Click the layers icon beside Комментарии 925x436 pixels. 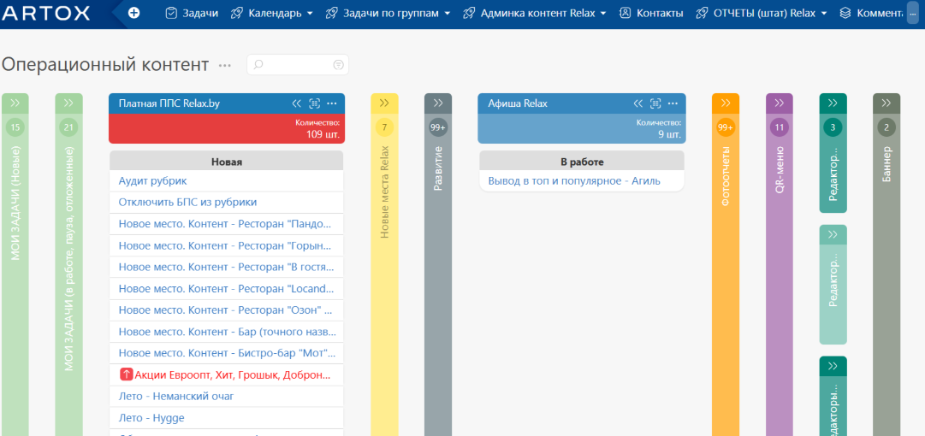pos(845,13)
